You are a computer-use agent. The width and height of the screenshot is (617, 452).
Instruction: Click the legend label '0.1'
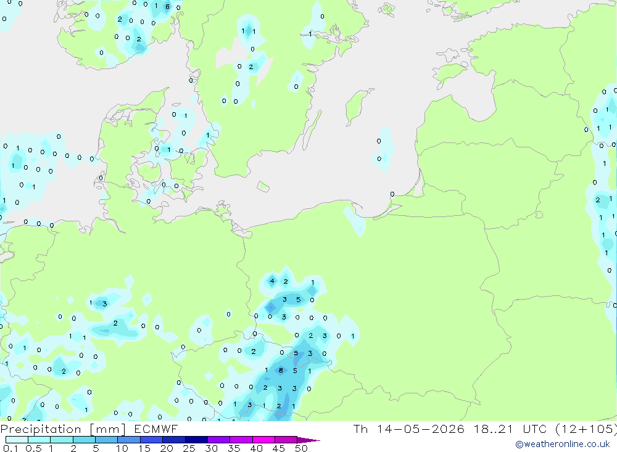10,448
